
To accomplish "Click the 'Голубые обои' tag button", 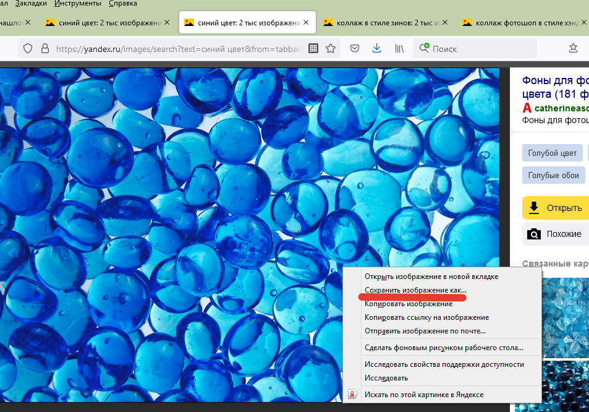I will [553, 175].
